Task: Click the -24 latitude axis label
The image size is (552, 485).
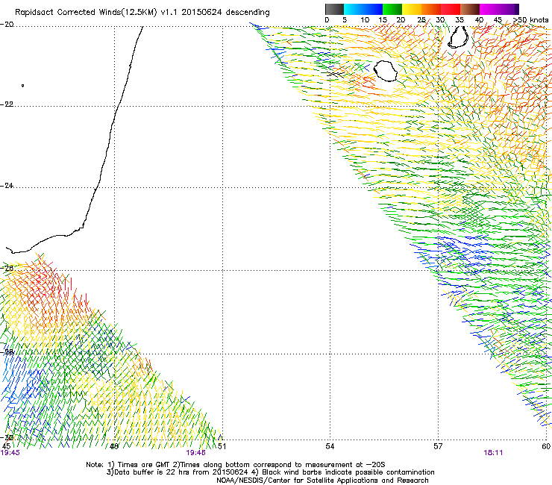Action: click(x=7, y=186)
